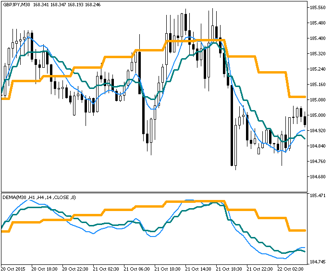Click the GBPJPY,M30 chart title
Screen dimensions: 332x274
pyautogui.click(x=15, y=4)
